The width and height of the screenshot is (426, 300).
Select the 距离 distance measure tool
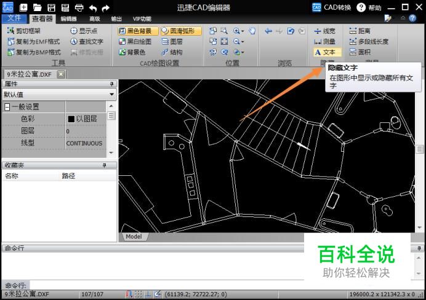360,31
